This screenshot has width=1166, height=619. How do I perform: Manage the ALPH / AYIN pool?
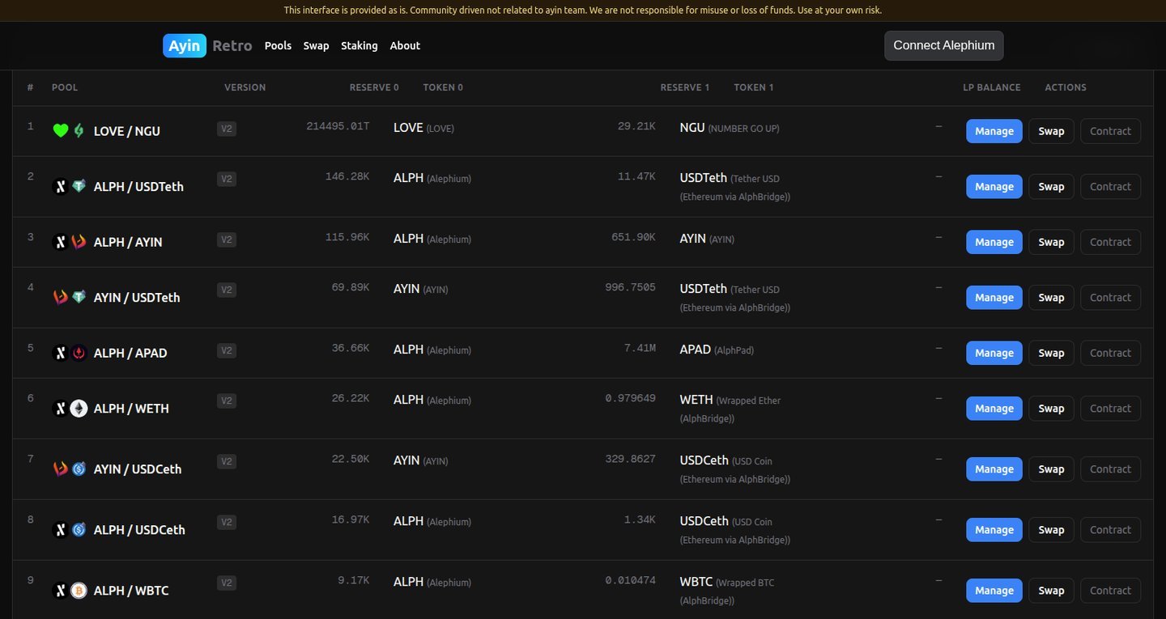click(994, 242)
